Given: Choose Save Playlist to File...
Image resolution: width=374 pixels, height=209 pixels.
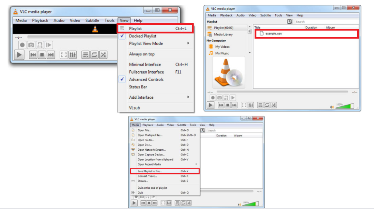Looking at the screenshot, I should 165,171.
